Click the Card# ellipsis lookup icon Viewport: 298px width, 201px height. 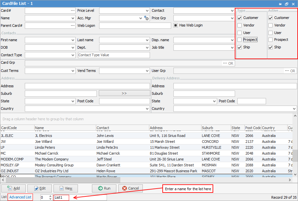pyautogui.click(x=73, y=10)
